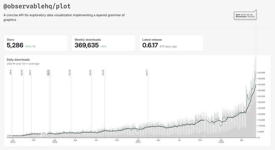Open the Stars card showing 5,286
This screenshot has height=150, width=275.
(x=36, y=43)
